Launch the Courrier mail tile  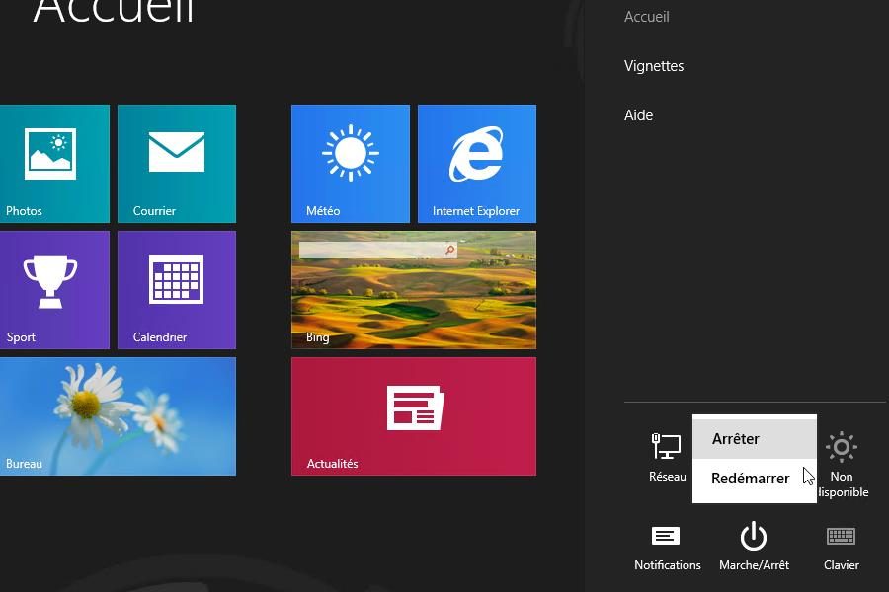coord(177,163)
